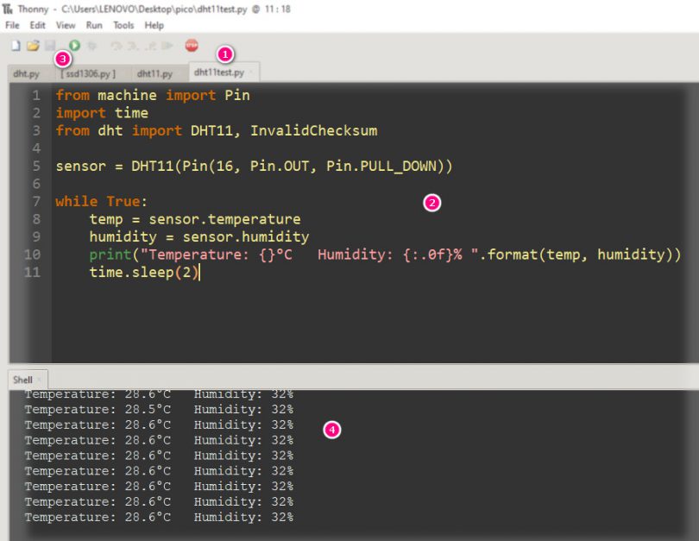
Task: Click the Step over icon
Action: (x=116, y=45)
